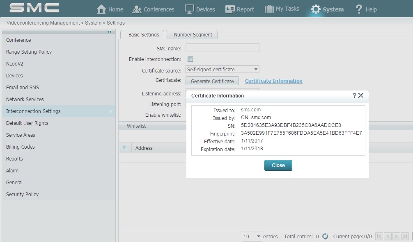The image size is (413, 242).
Task: Click the Effective date 1/11/2017
Action: (x=252, y=140)
